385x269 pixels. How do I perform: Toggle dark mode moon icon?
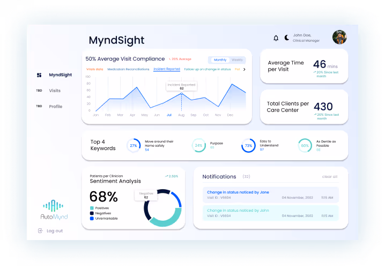pyautogui.click(x=286, y=38)
